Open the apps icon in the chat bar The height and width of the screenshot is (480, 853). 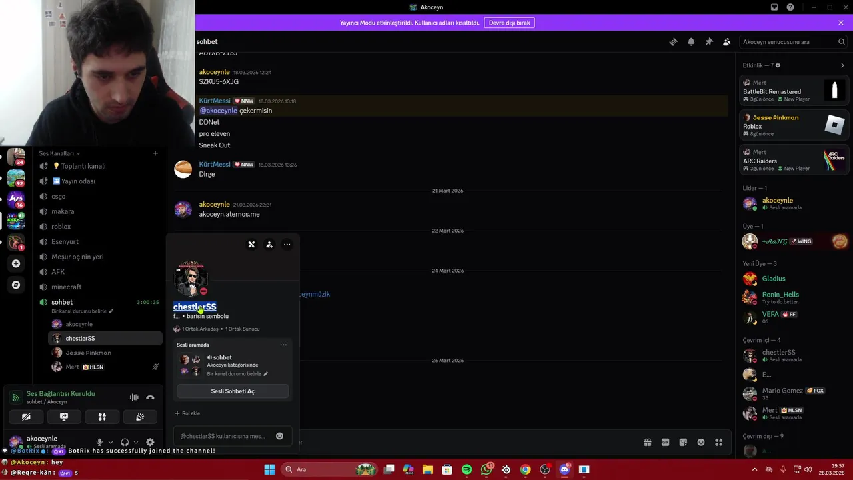pyautogui.click(x=718, y=442)
